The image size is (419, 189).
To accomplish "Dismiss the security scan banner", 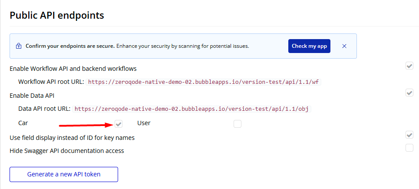I will pyautogui.click(x=344, y=46).
